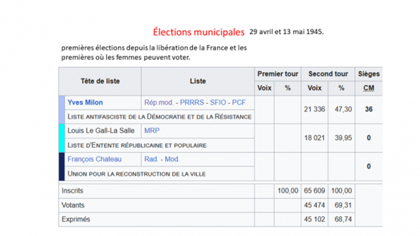
Task: Click the Rép.mod. party link
Action: point(157,102)
